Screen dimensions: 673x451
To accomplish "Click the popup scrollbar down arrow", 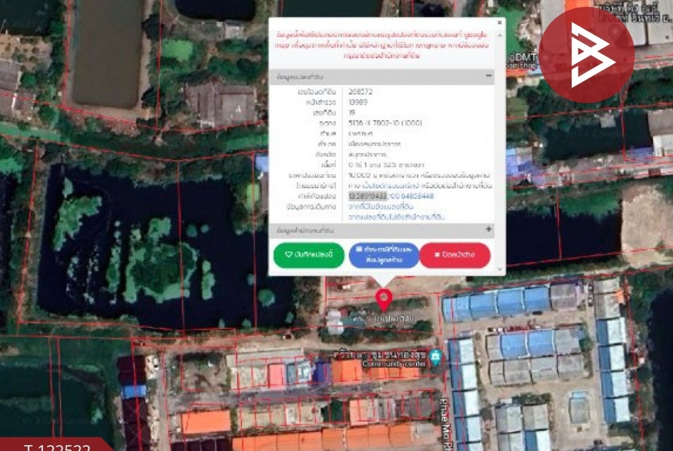I will point(499,269).
